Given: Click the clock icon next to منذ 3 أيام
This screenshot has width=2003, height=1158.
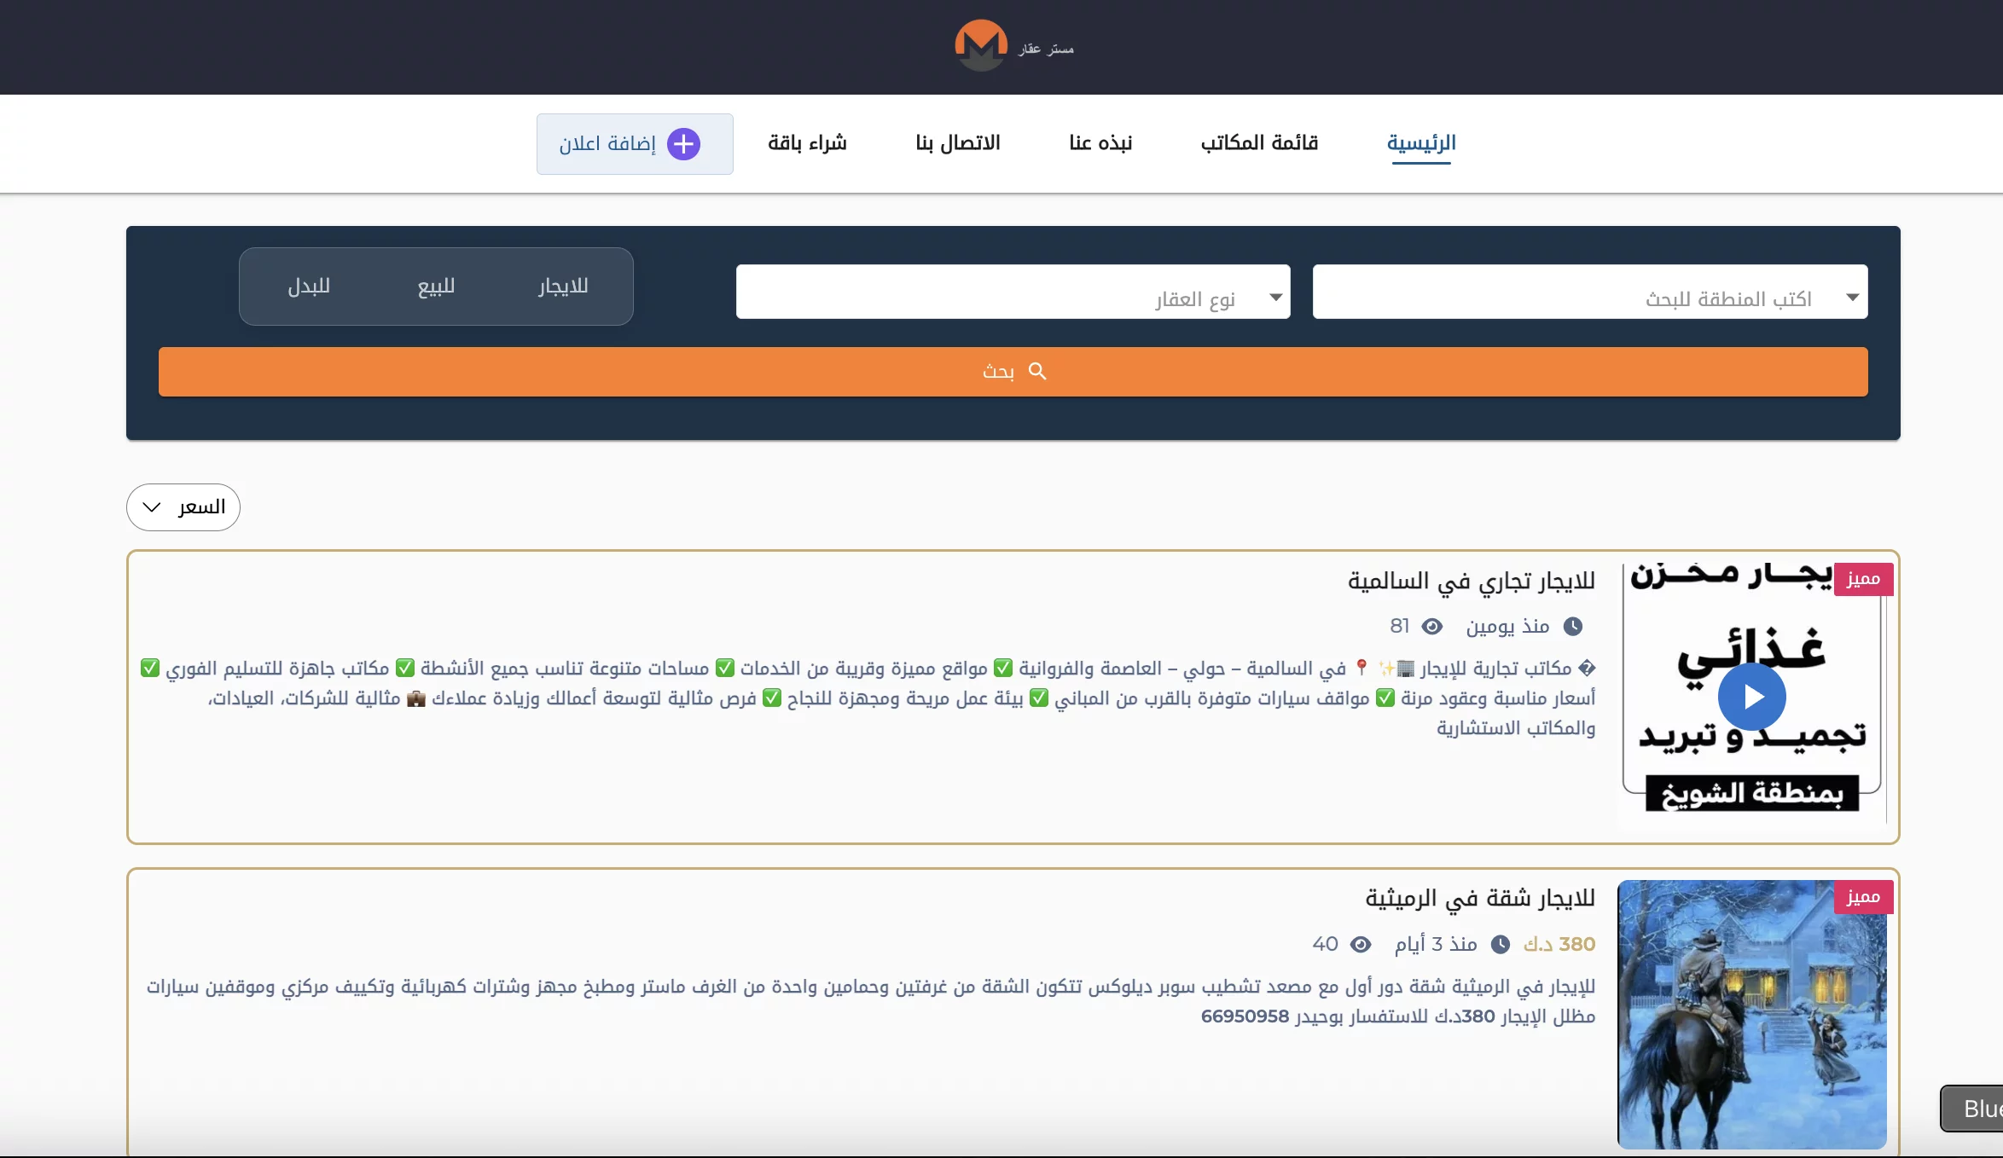Looking at the screenshot, I should click(1501, 945).
